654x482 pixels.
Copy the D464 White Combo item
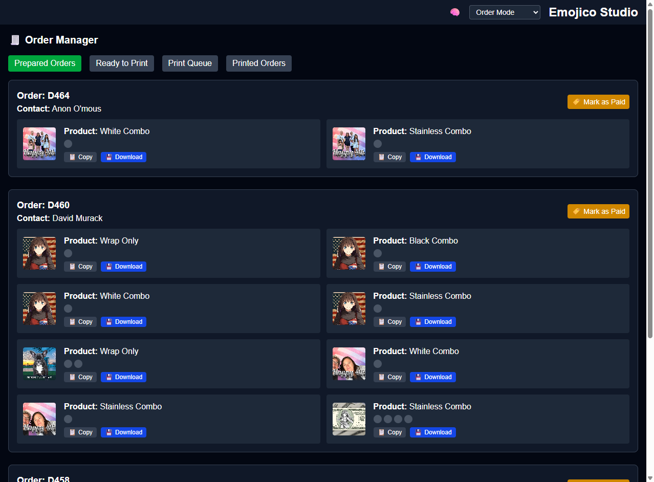[x=80, y=157]
